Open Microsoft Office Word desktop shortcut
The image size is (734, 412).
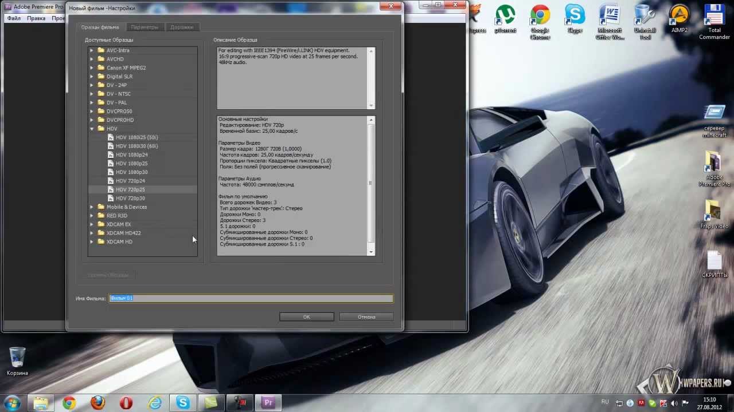point(610,22)
